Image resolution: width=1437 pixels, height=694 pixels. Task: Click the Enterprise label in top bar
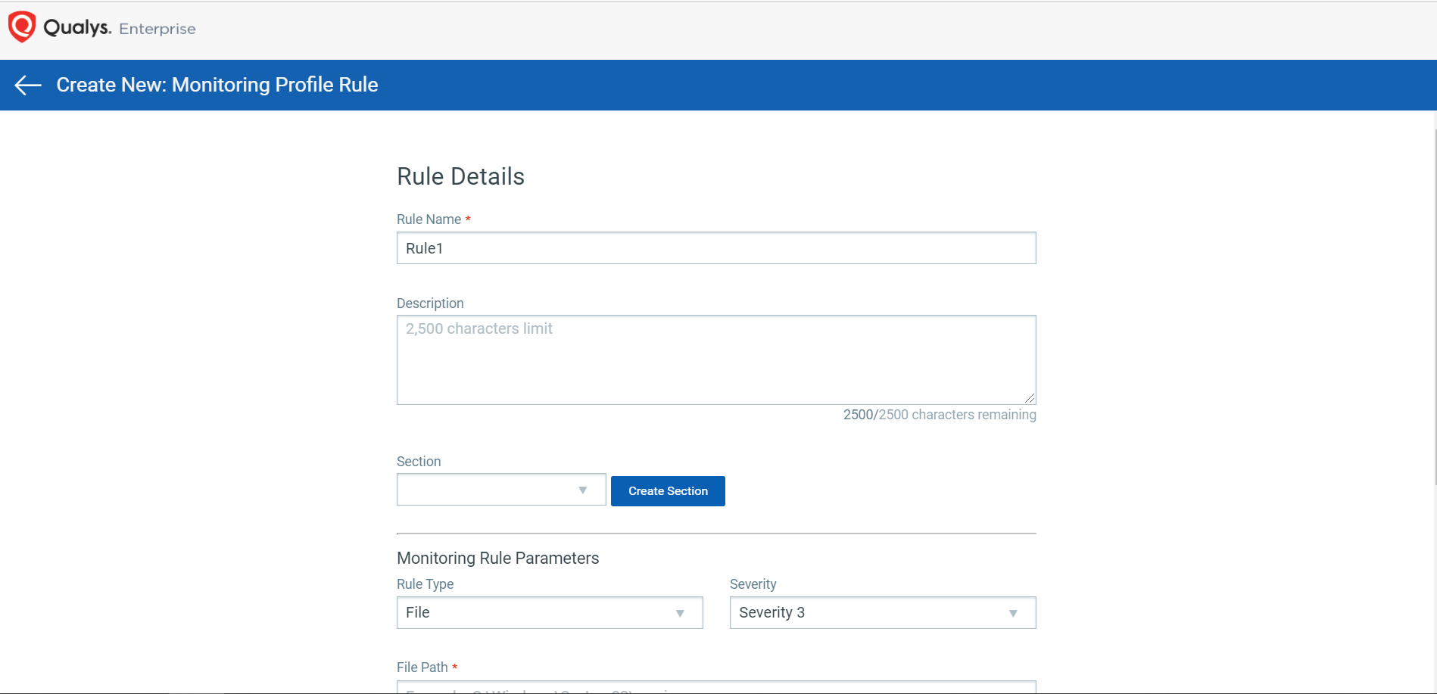[x=157, y=29]
